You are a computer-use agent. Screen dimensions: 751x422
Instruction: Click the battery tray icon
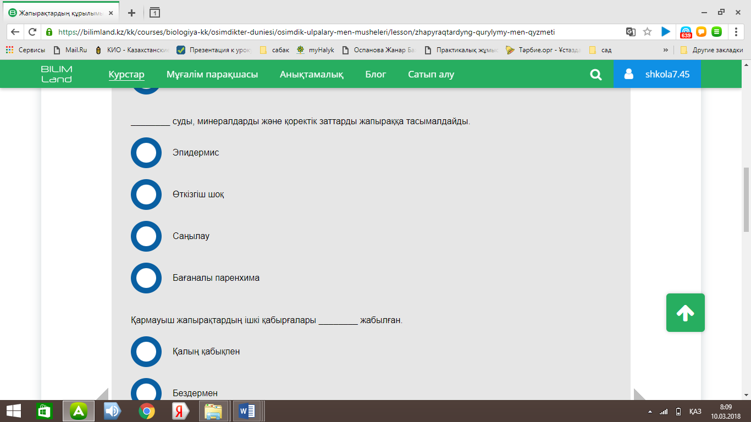pos(678,412)
